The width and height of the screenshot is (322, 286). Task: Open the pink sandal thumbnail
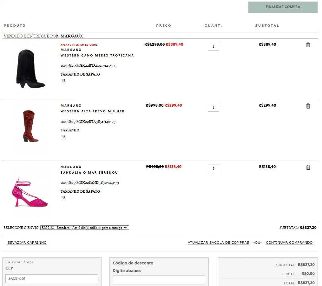point(30,192)
